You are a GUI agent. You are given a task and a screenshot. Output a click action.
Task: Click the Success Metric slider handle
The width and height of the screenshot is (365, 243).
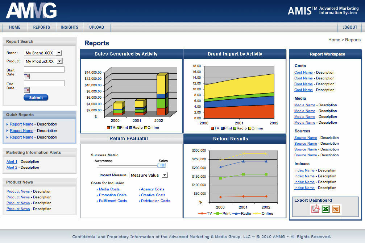(x=162, y=165)
